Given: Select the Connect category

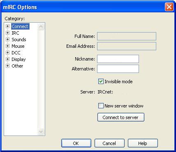Looking at the screenshot, I should [20, 26].
